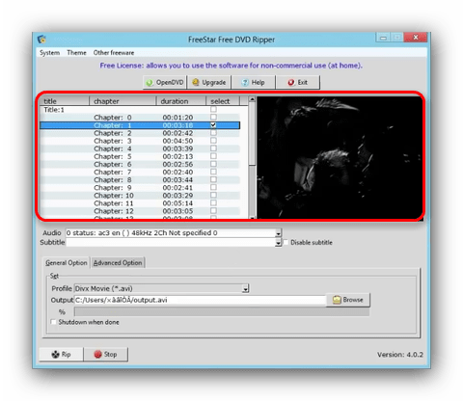Tick the Chapter 12 checkbox
This screenshot has height=401, width=463.
[x=213, y=211]
